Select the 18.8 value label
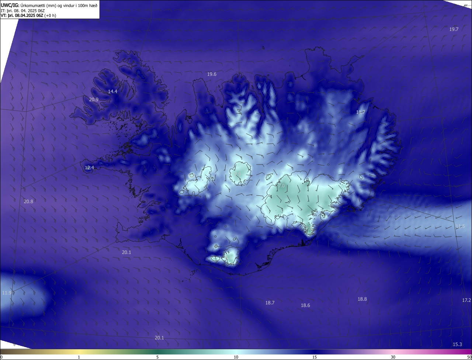Screen dimensions: 472x360 pos(362,299)
